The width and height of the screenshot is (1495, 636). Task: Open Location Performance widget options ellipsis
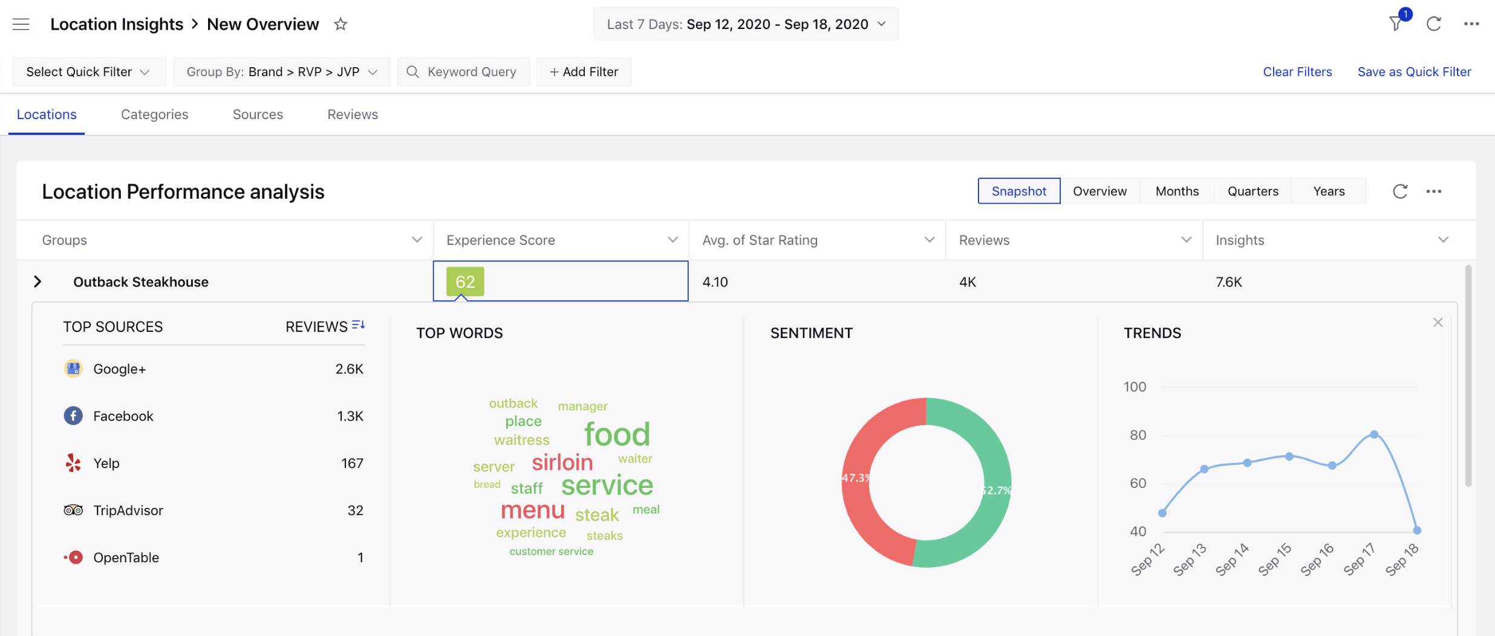coord(1434,192)
